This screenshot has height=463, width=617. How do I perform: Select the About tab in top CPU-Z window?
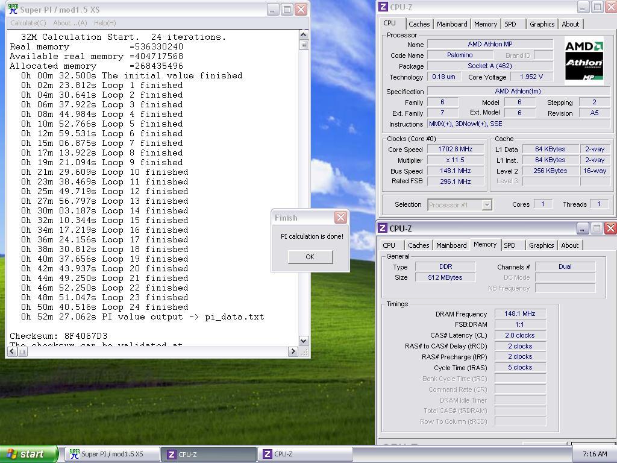pos(570,24)
